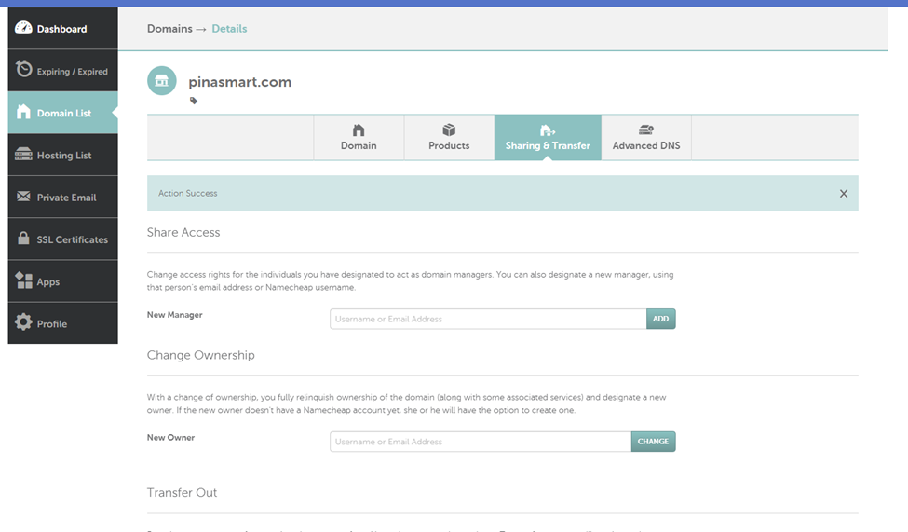This screenshot has height=532, width=908.
Task: Click the Profile gear icon
Action: (23, 321)
